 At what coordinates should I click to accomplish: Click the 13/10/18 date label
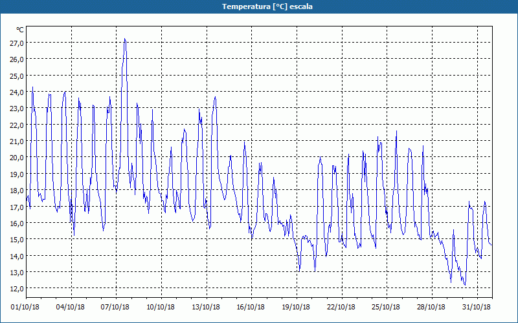click(206, 307)
